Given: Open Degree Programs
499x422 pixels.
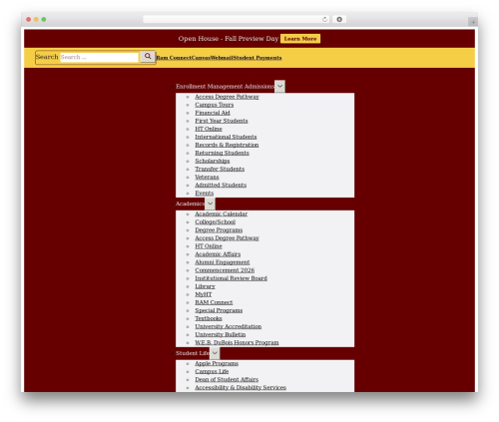Looking at the screenshot, I should point(219,229).
